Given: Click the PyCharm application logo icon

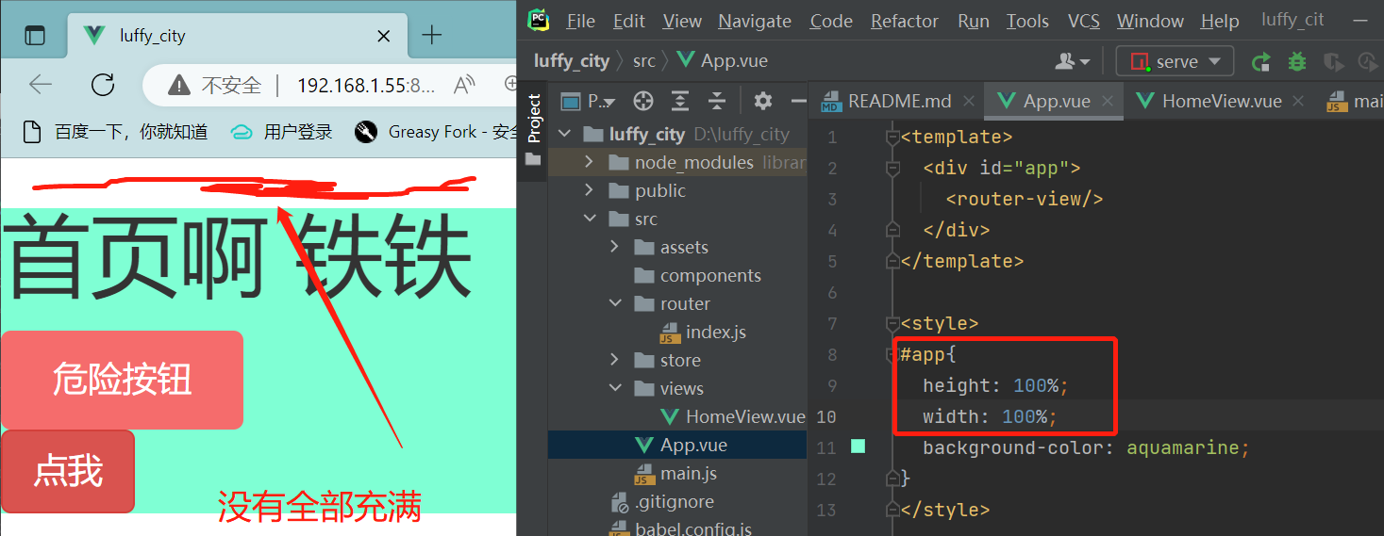Looking at the screenshot, I should point(540,20).
